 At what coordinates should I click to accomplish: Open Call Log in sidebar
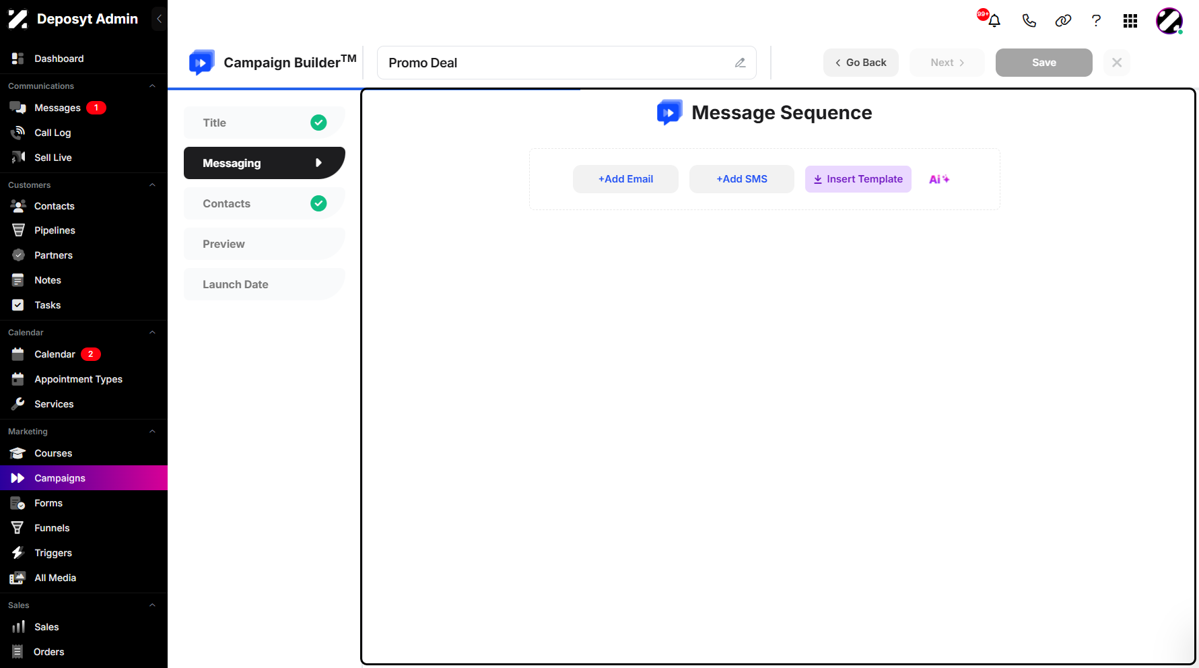83,133
